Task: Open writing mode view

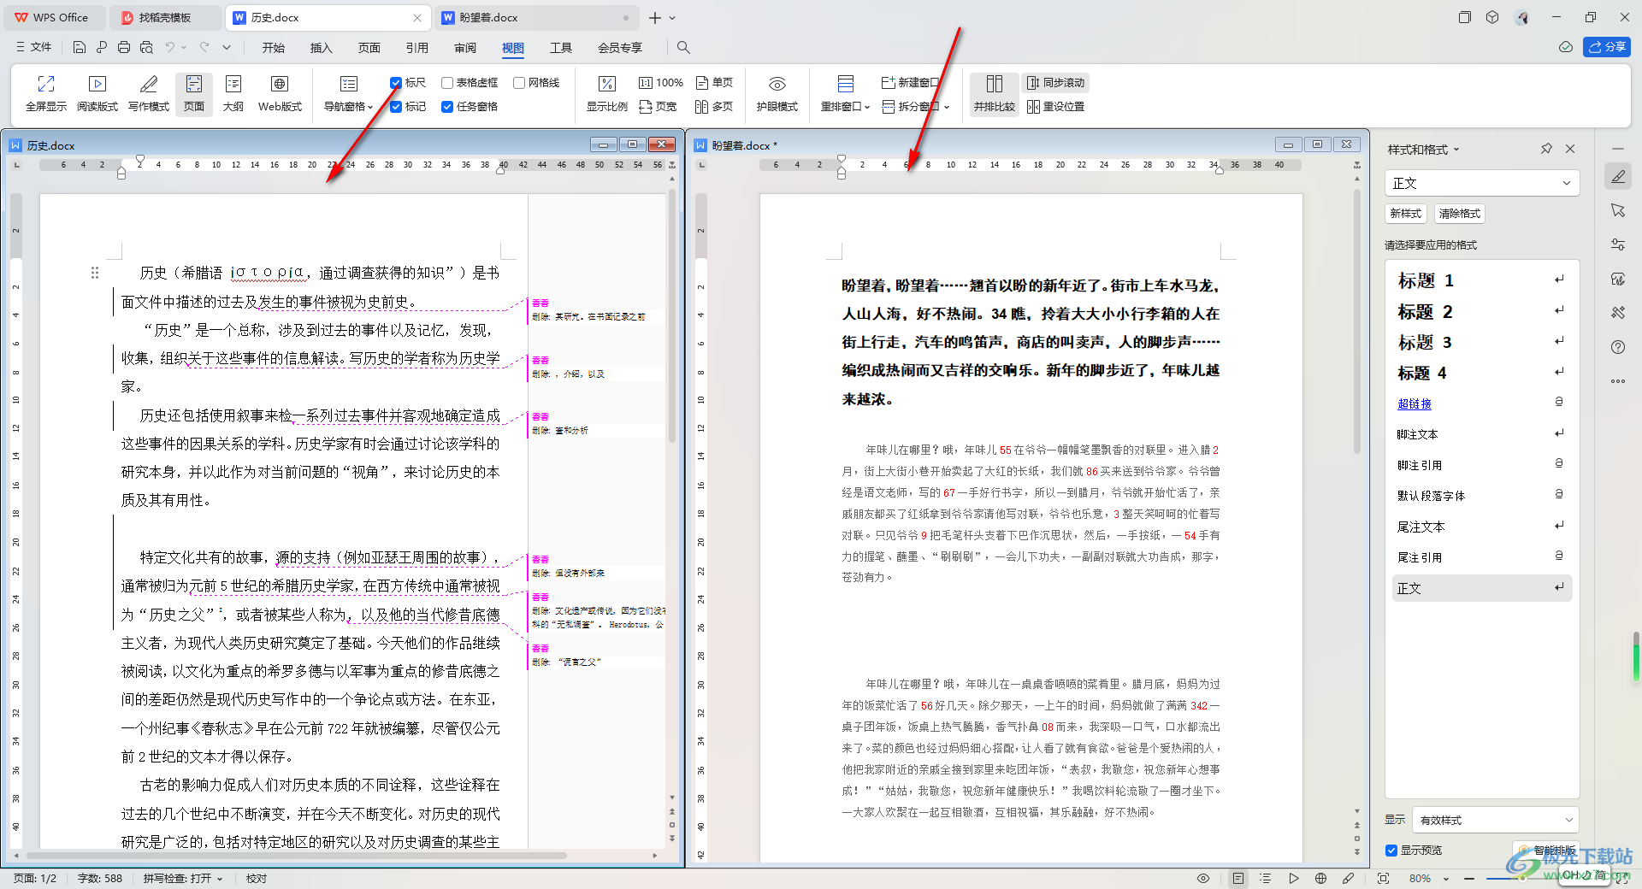Action: [149, 93]
